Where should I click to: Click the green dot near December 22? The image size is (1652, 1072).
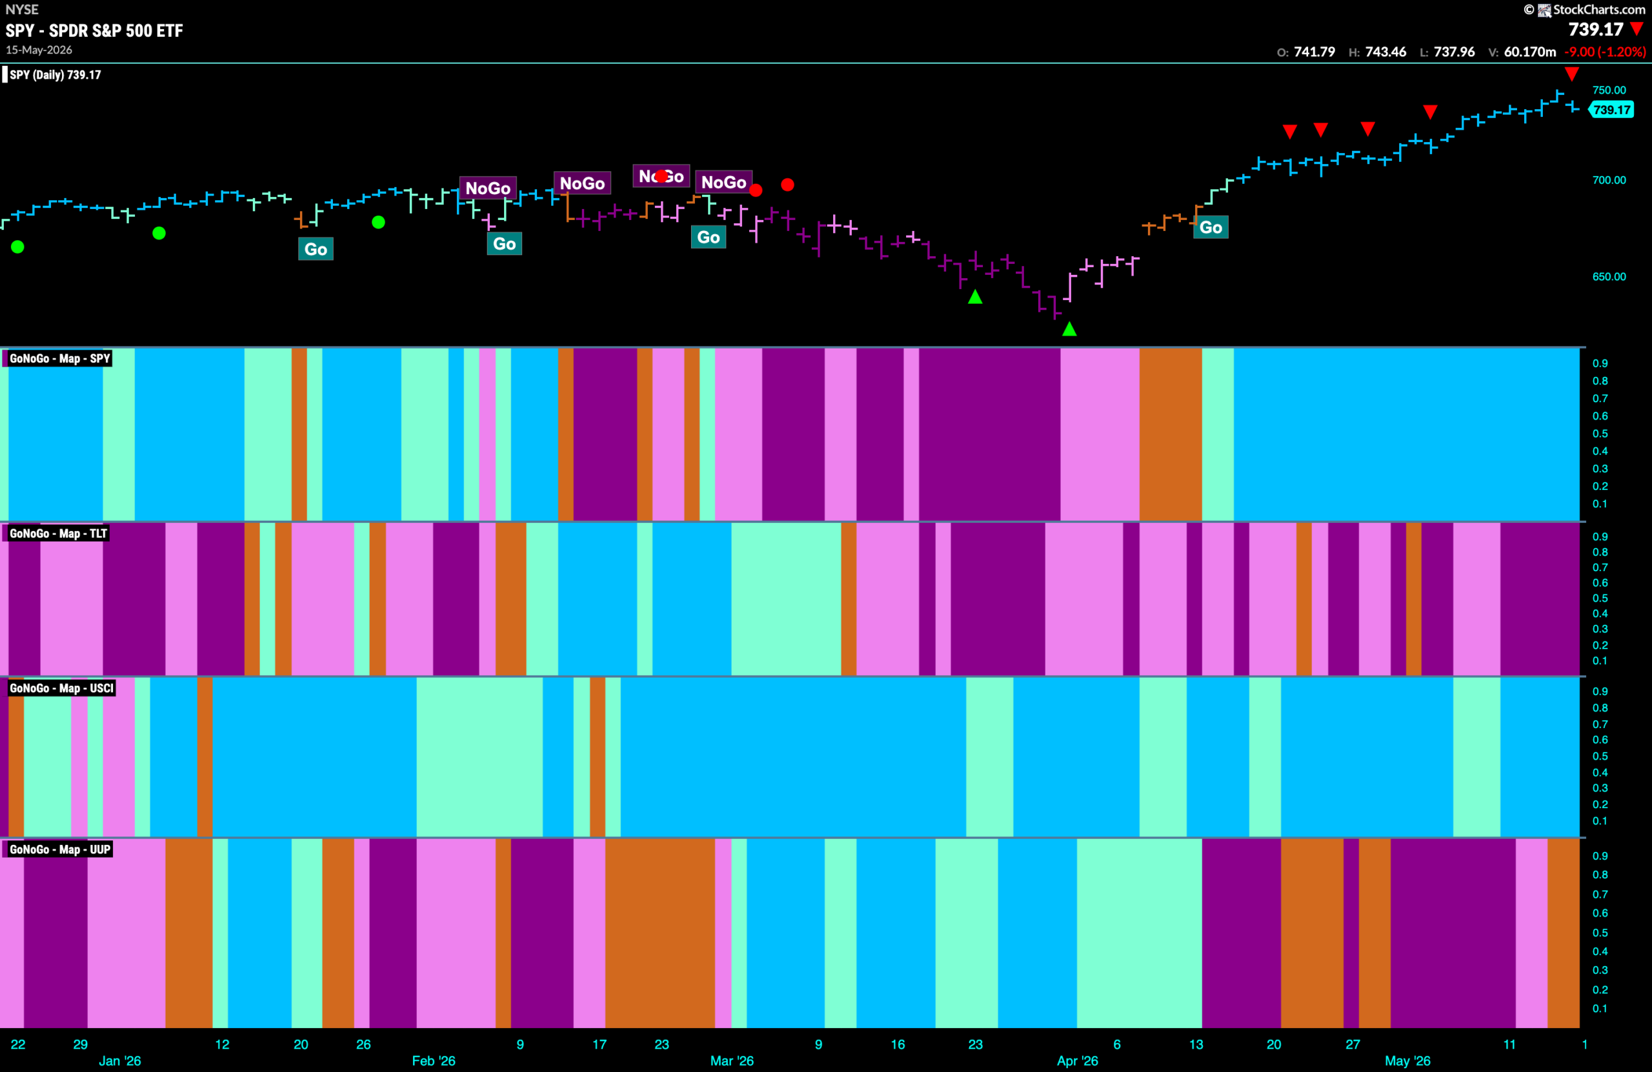tap(18, 247)
